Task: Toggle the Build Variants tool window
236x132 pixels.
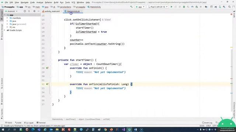Action: [1, 99]
